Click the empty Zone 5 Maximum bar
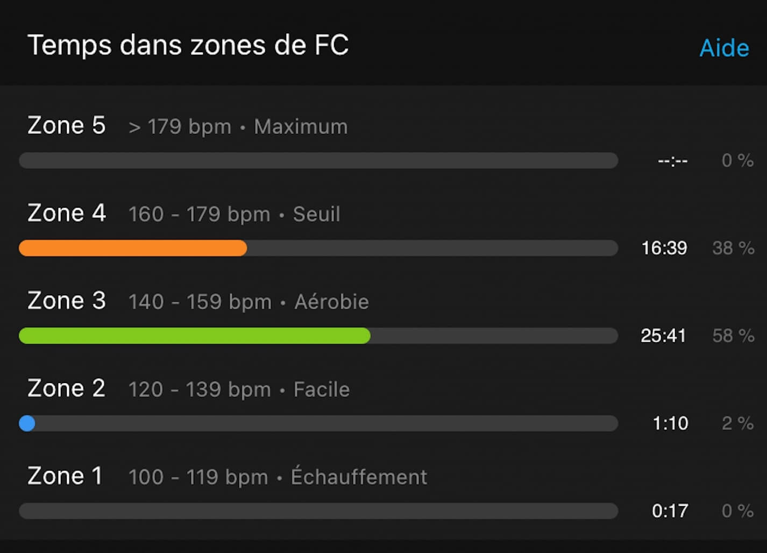 (318, 160)
